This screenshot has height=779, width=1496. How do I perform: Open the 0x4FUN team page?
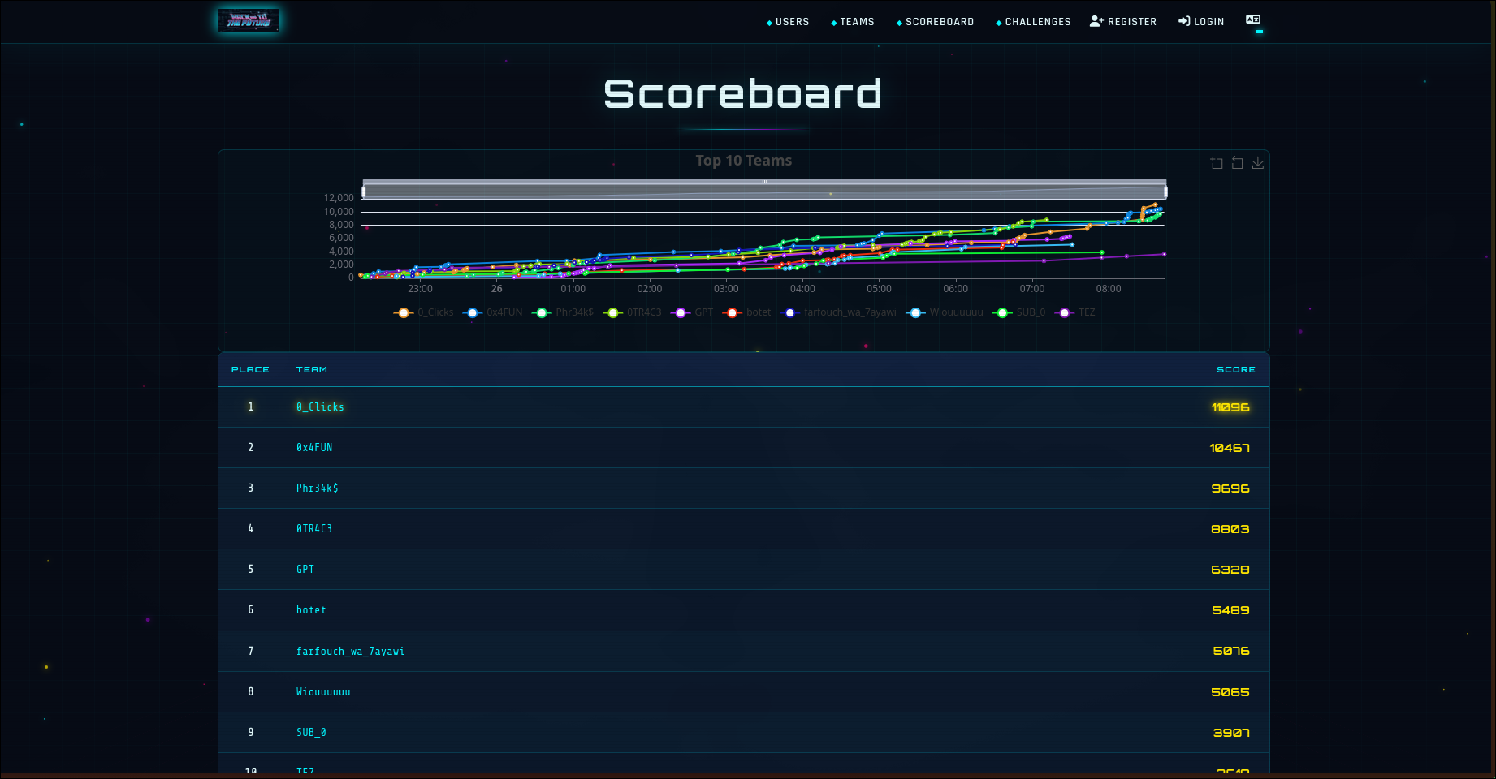313,447
